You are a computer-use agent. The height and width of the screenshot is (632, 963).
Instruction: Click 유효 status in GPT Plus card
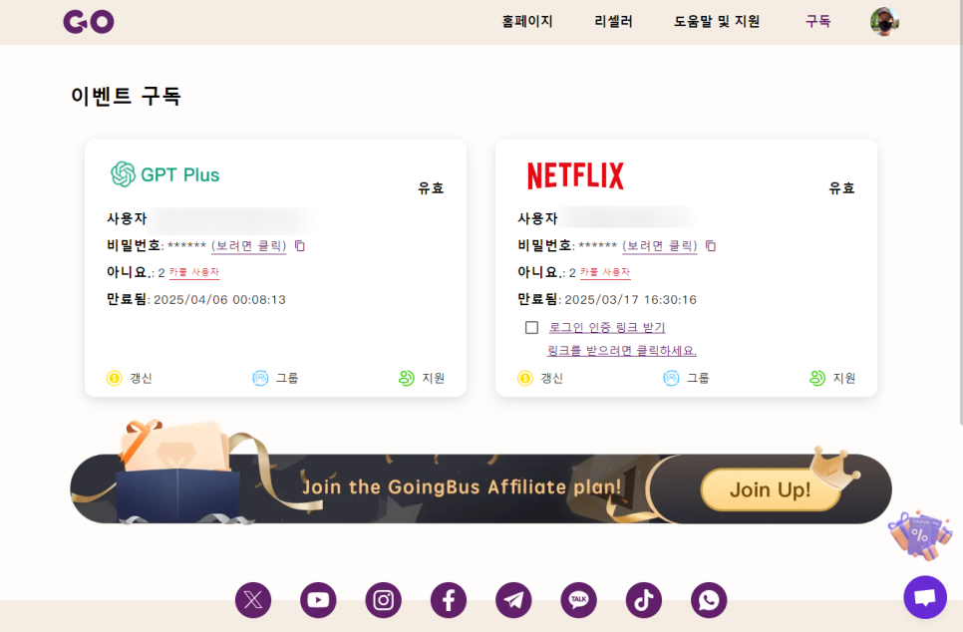(431, 188)
